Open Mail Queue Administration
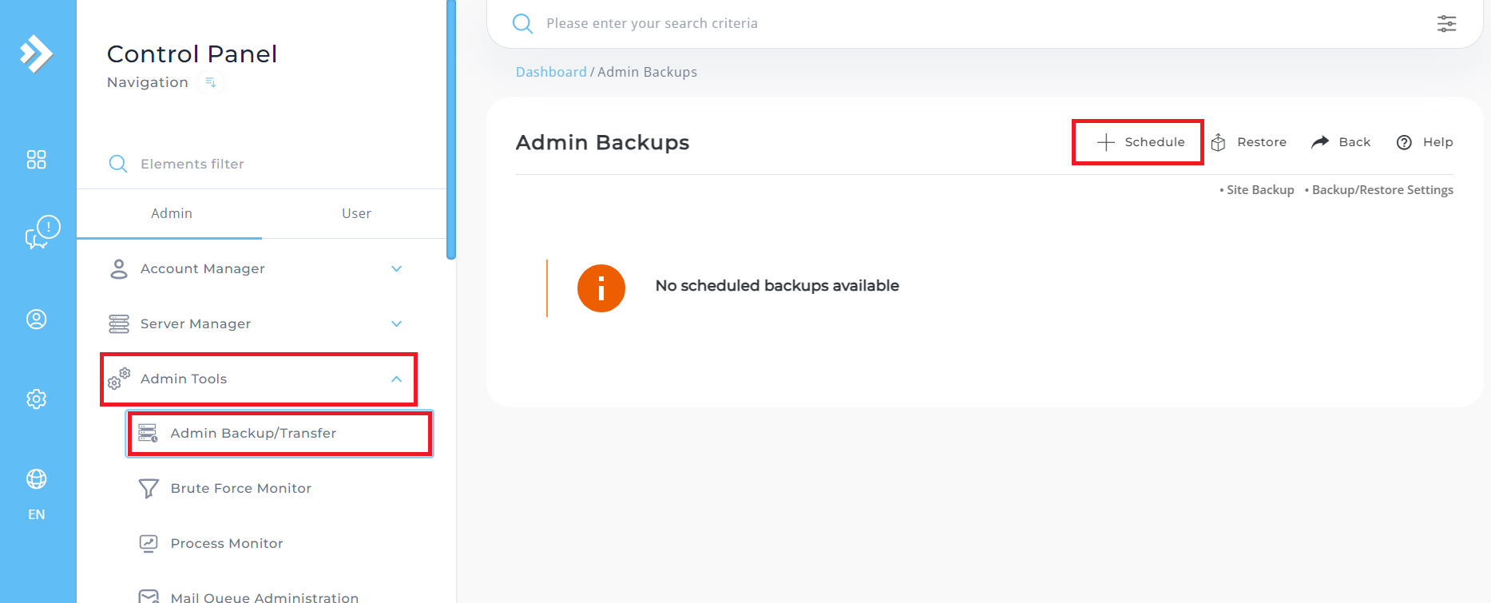 click(264, 597)
